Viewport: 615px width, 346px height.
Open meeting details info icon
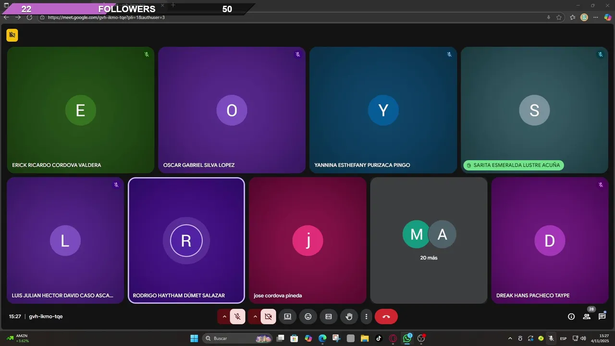571,317
